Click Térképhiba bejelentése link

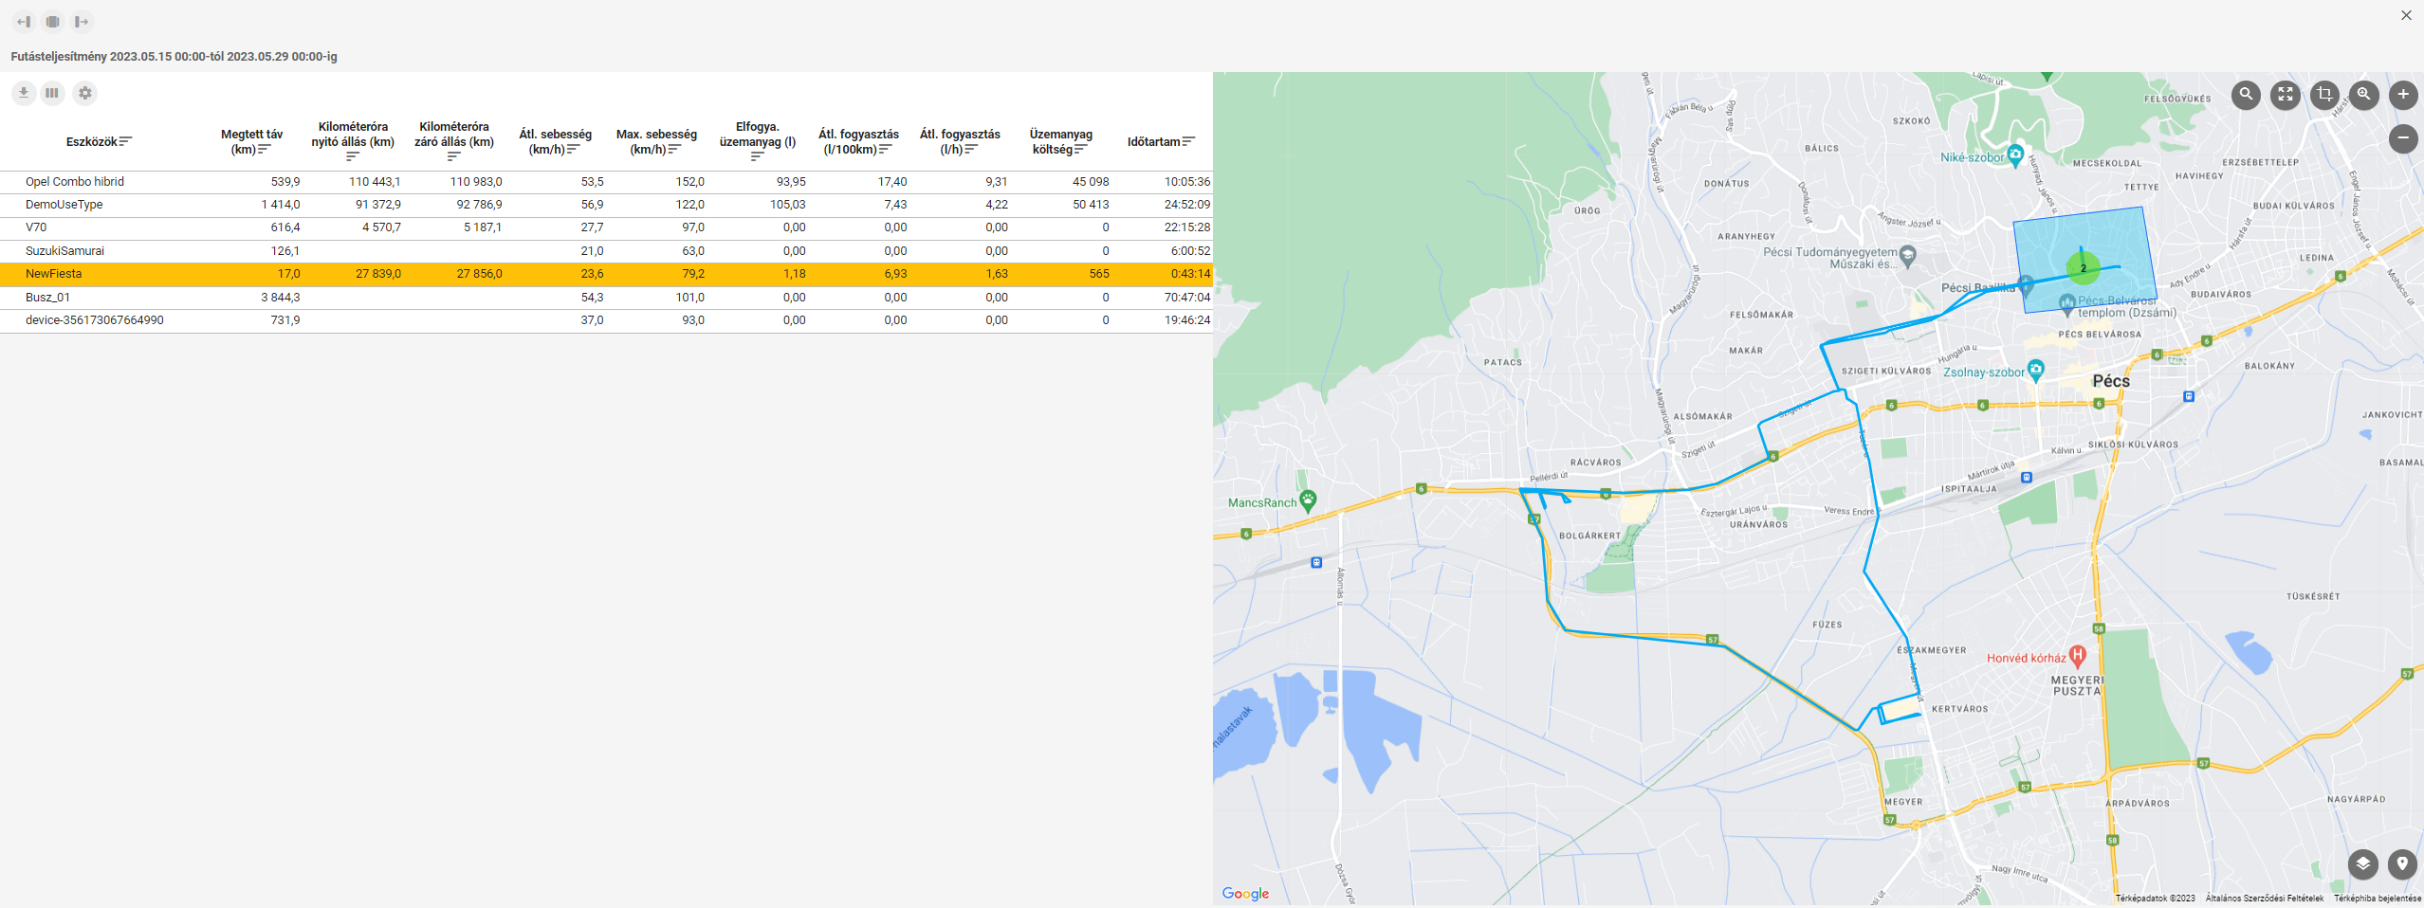(2377, 899)
